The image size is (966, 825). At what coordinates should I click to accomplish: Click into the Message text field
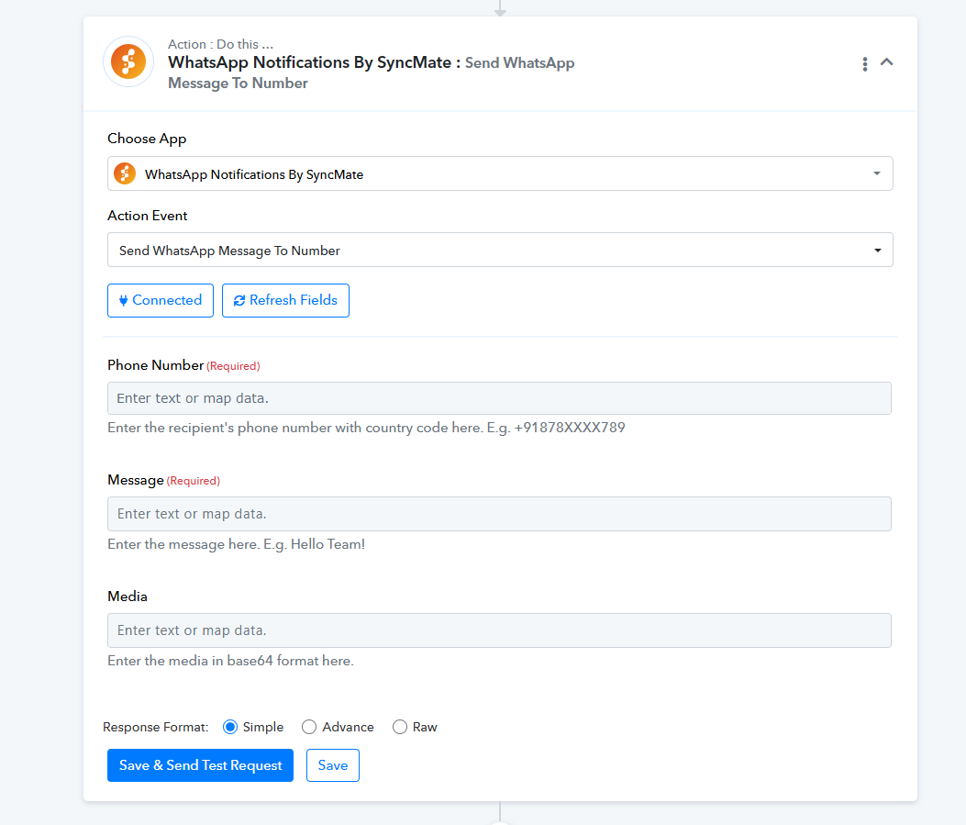click(499, 514)
